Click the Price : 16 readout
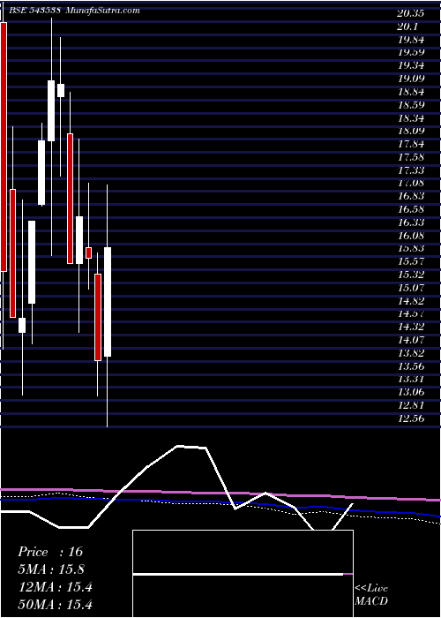441x618 pixels. click(50, 552)
